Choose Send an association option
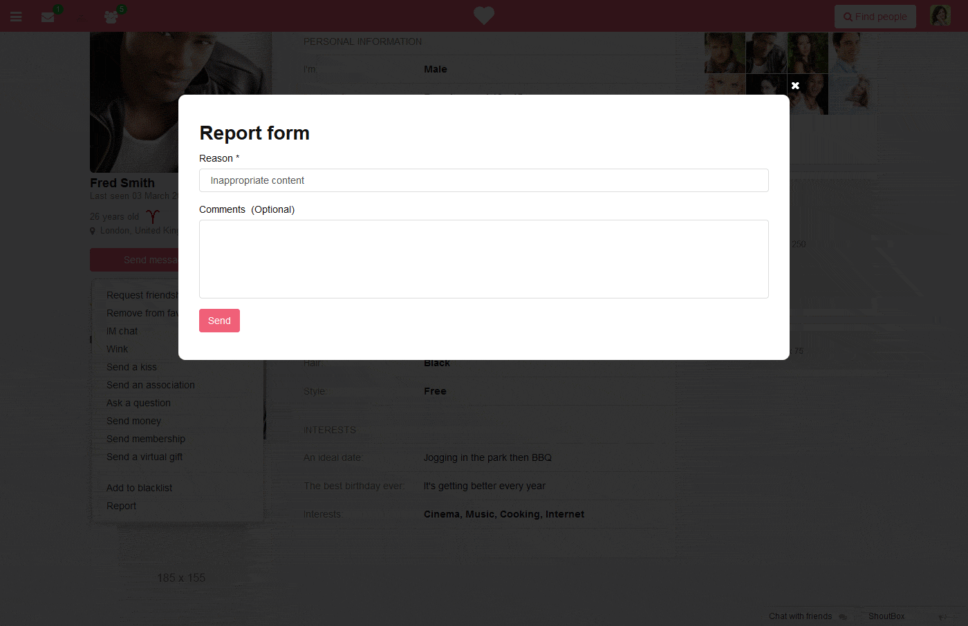The height and width of the screenshot is (626, 968). [x=151, y=385]
